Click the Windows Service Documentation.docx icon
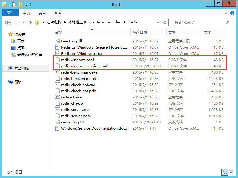This screenshot has width=238, height=178. click(57, 128)
